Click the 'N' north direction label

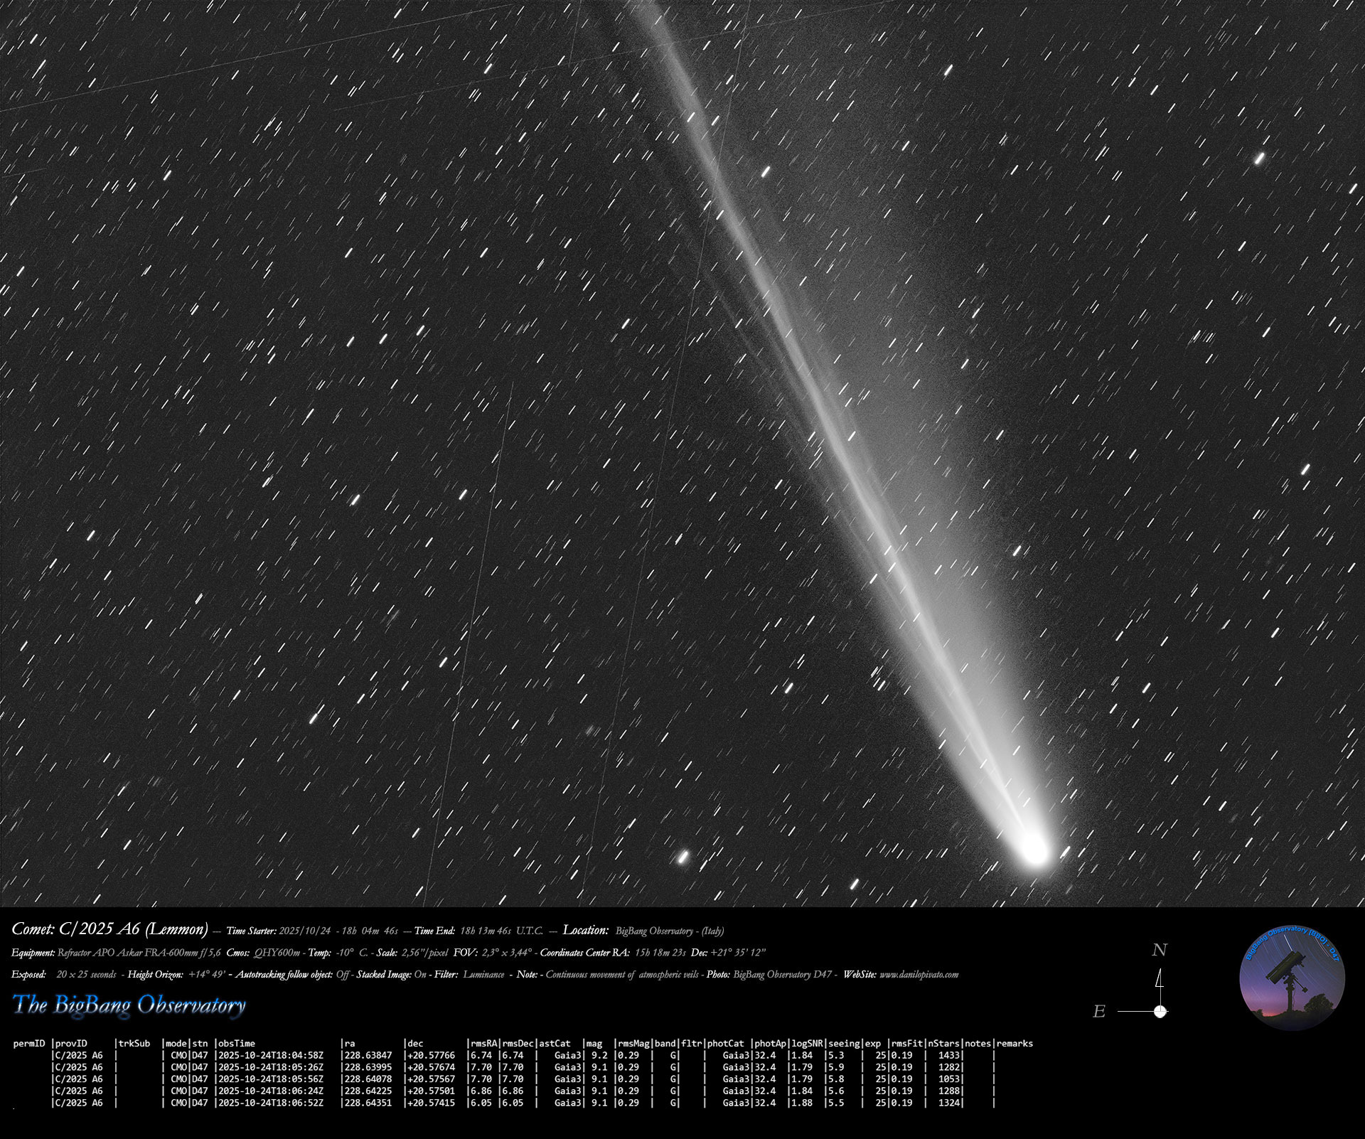coord(1160,951)
